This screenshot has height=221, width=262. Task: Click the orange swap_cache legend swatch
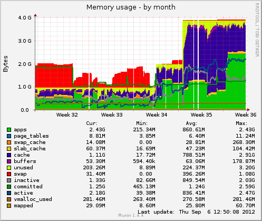(9, 142)
